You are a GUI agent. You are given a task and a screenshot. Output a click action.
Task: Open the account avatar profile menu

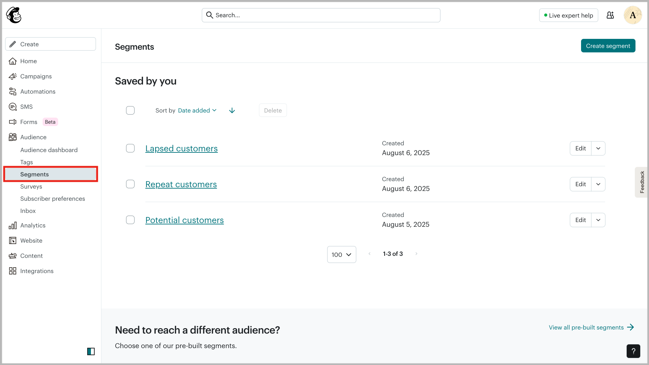point(632,15)
